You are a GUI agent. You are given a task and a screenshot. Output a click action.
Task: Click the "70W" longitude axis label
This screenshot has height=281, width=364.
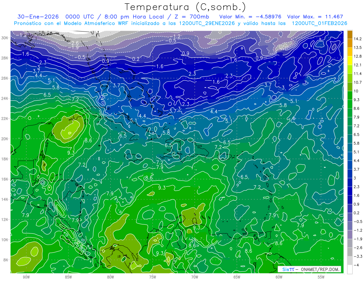click(195, 277)
